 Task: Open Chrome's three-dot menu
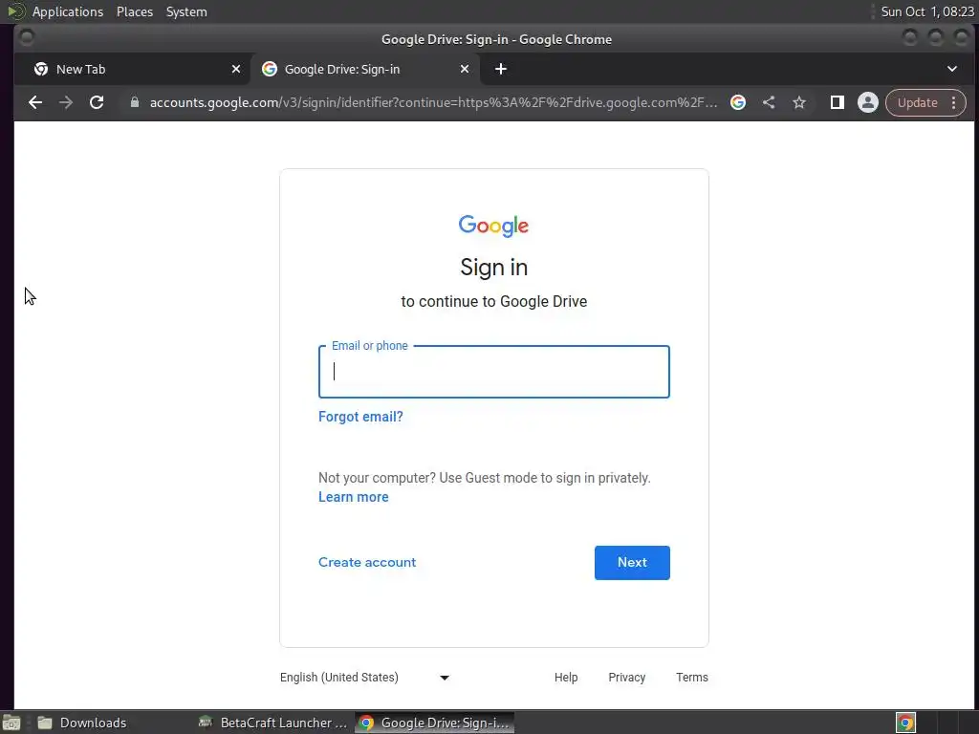tap(953, 102)
